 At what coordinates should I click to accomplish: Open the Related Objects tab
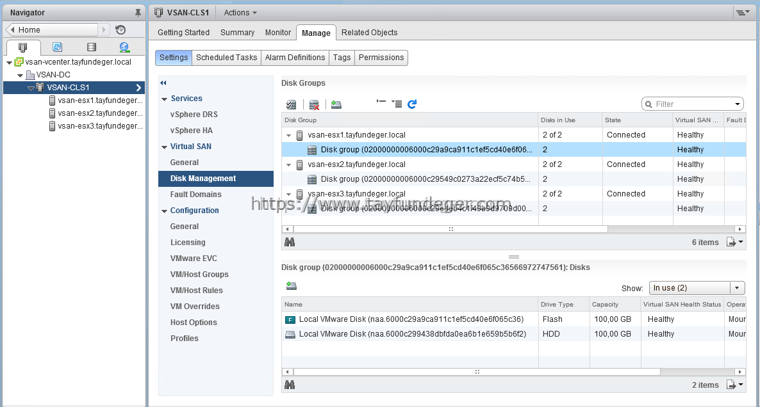[369, 33]
